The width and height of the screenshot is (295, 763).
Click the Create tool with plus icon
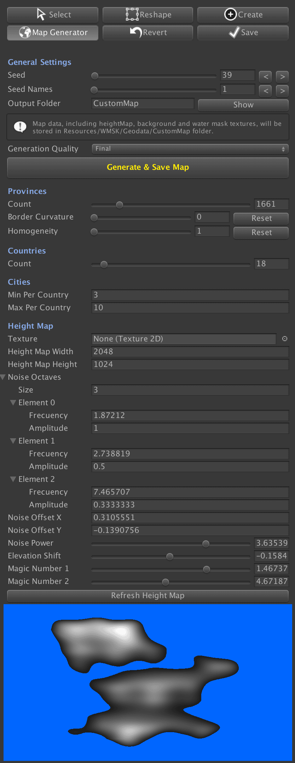pos(243,15)
